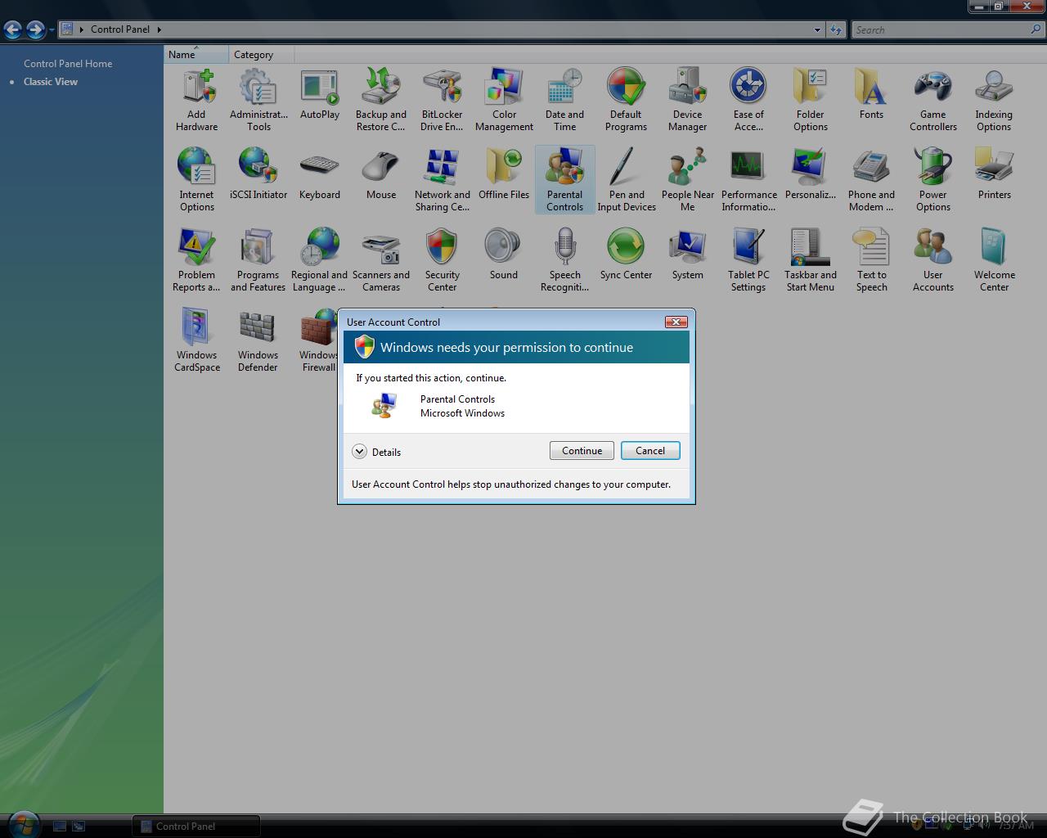Open the Printers icon
This screenshot has width=1047, height=838.
pos(995,174)
